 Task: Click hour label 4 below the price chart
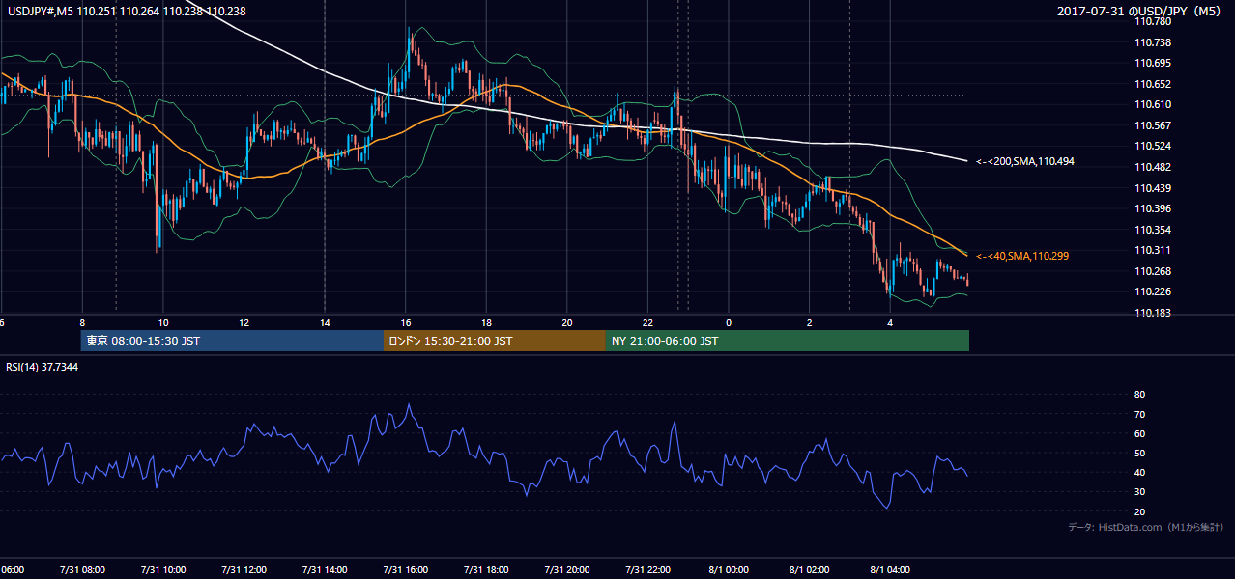(x=891, y=322)
